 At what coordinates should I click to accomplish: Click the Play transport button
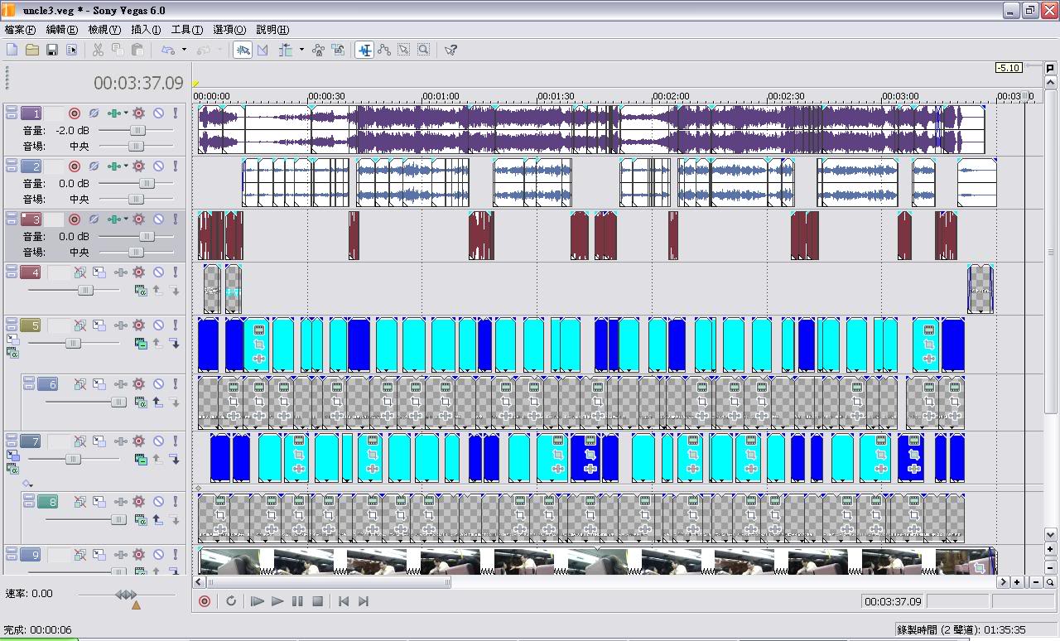pyautogui.click(x=277, y=601)
